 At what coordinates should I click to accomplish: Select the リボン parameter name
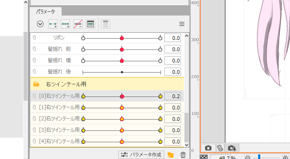coord(59,38)
